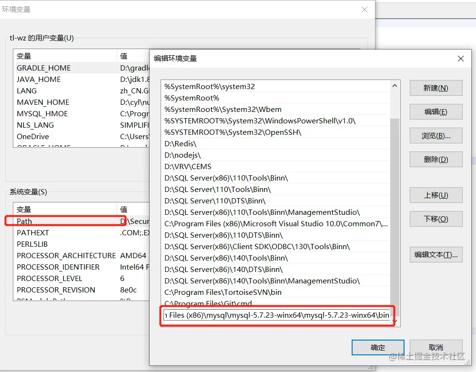Image resolution: width=476 pixels, height=372 pixels.
Task: Select the WindowsPowerShell\v1.0\ entry
Action: [x=276, y=121]
